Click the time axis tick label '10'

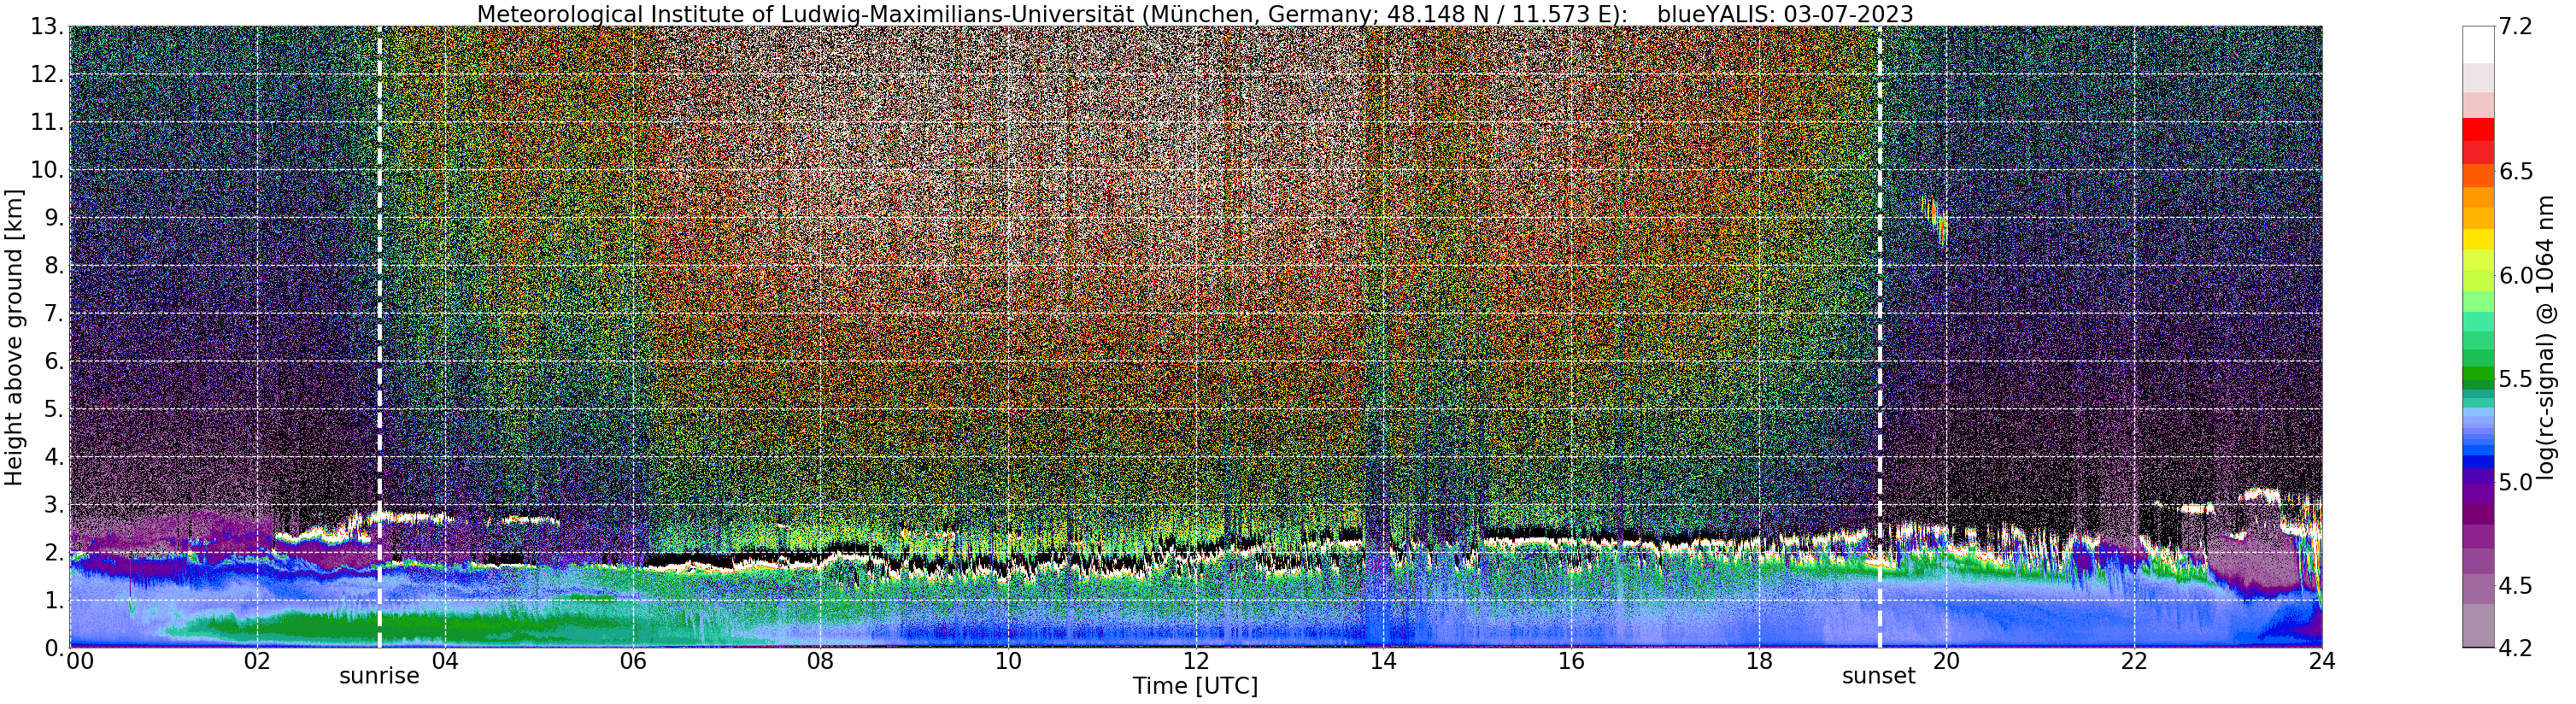click(1008, 661)
